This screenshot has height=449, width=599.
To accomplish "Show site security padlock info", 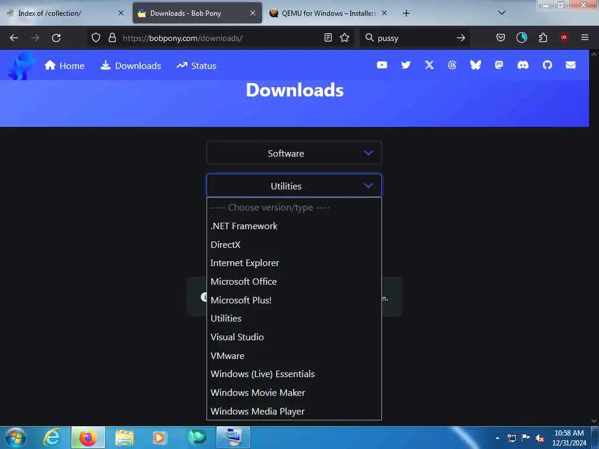I will pos(112,38).
